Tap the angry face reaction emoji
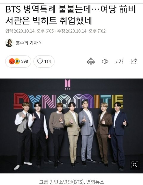143x185 pixels. [x=12, y=61]
